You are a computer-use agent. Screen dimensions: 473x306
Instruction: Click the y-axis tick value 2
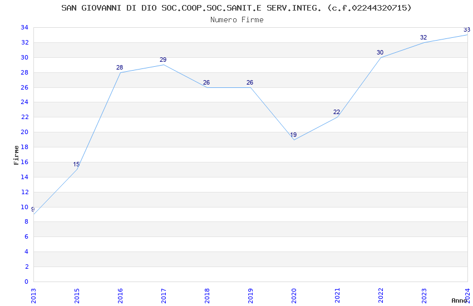(x=27, y=266)
